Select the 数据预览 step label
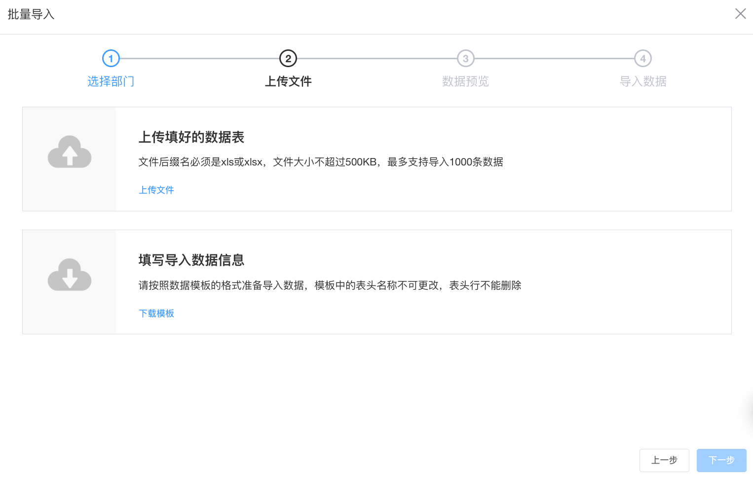The width and height of the screenshot is (753, 480). (x=465, y=81)
